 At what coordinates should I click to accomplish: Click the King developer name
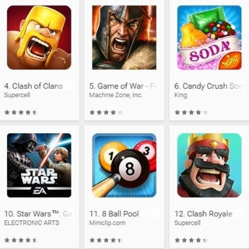(x=181, y=95)
